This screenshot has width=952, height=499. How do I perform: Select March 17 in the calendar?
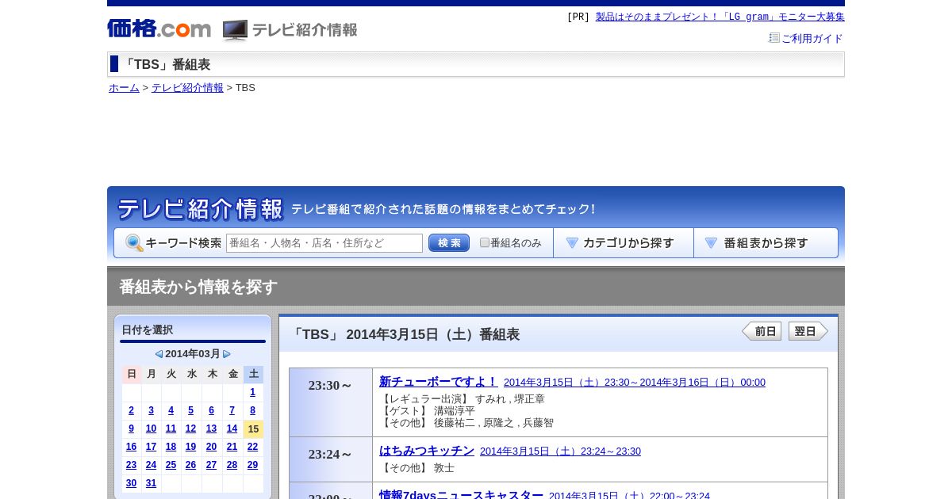[151, 447]
